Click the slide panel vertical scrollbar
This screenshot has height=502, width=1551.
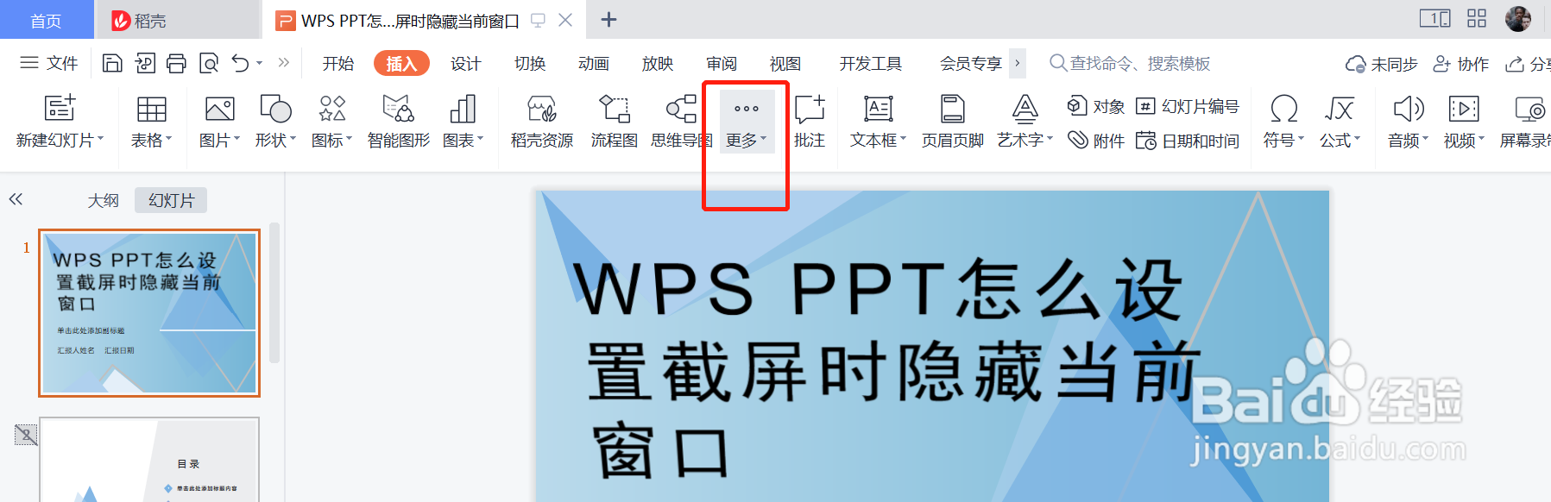tap(274, 293)
